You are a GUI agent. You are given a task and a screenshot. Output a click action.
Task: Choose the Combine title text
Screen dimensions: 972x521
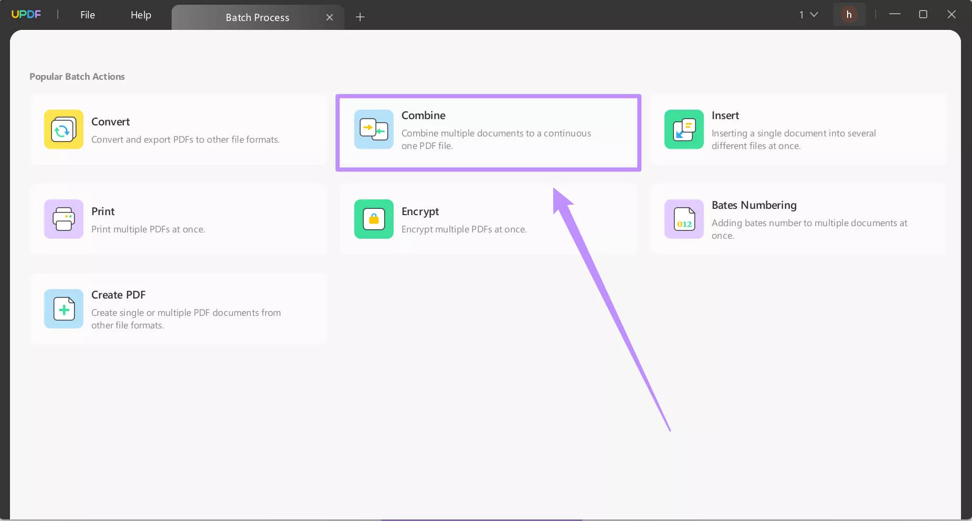point(424,115)
